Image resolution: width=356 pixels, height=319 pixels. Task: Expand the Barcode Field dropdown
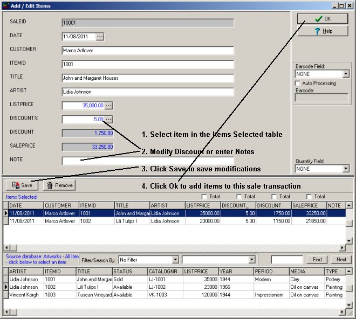pyautogui.click(x=346, y=74)
